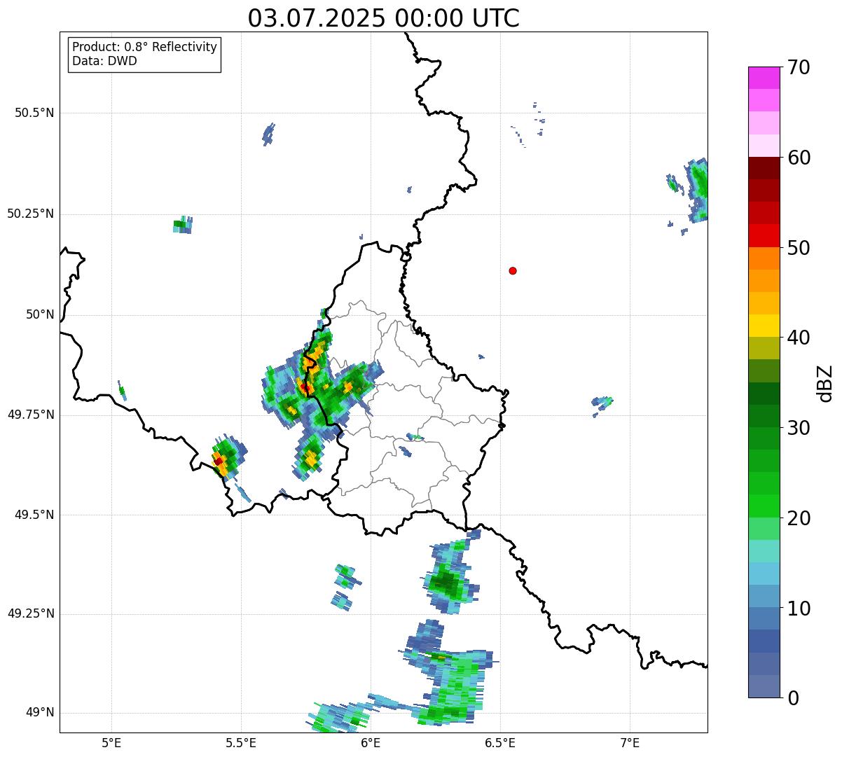Select the magenta swatch atop the colorbar
The width and height of the screenshot is (842, 757).
point(764,78)
